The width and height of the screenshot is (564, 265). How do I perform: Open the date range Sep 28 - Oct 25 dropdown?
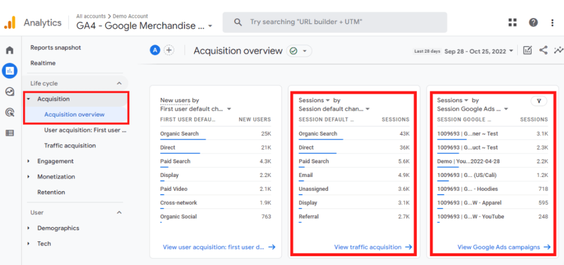(479, 51)
